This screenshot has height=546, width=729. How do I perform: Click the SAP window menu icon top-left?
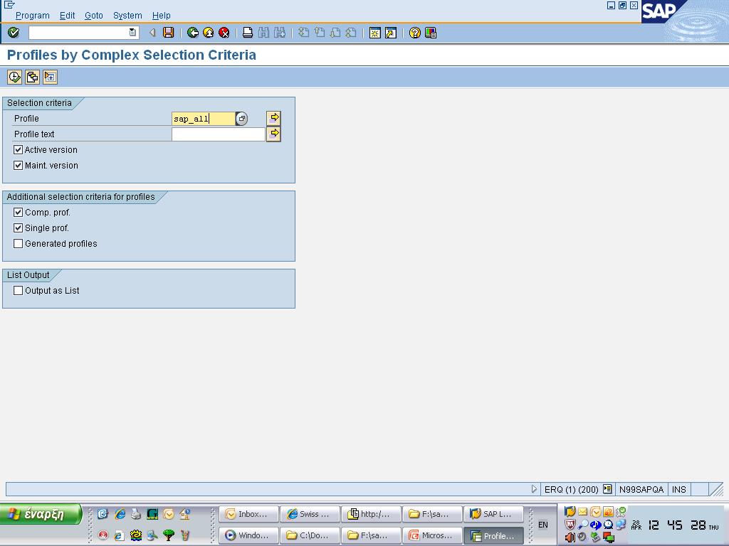coord(9,5)
